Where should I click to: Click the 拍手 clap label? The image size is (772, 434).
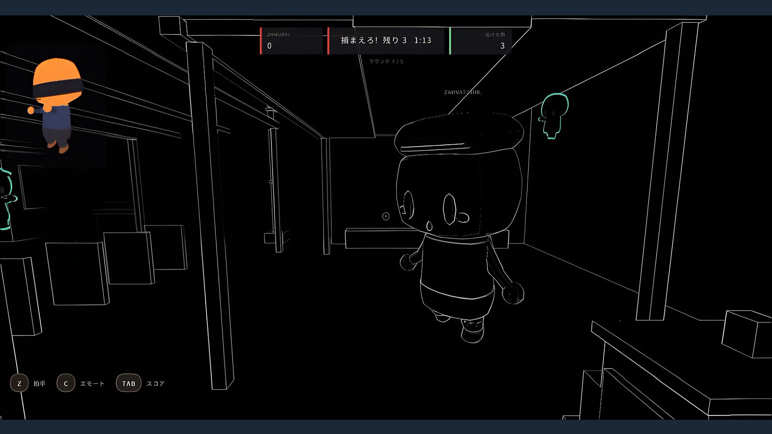coord(39,384)
